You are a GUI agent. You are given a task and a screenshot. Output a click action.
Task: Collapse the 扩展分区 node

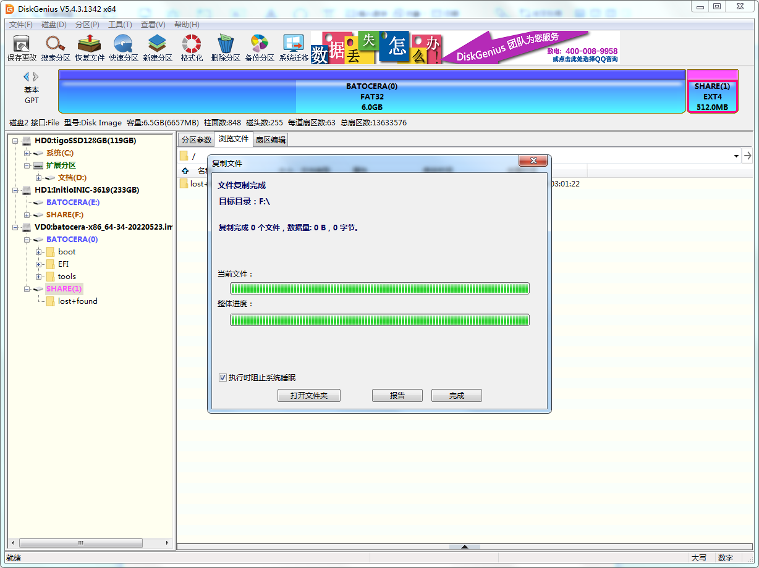click(x=27, y=165)
